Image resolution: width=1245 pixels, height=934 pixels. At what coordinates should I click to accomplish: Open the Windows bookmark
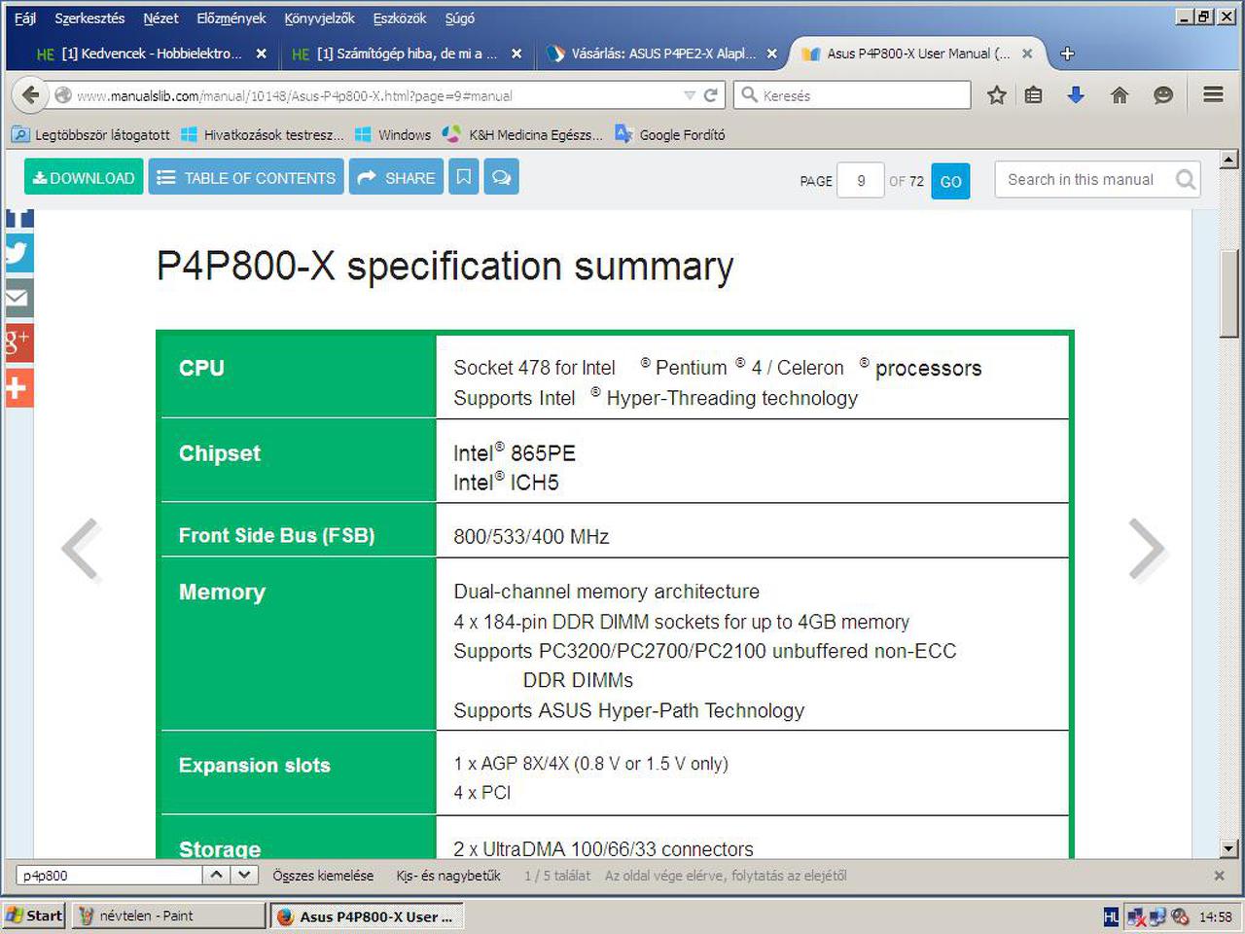coord(393,134)
